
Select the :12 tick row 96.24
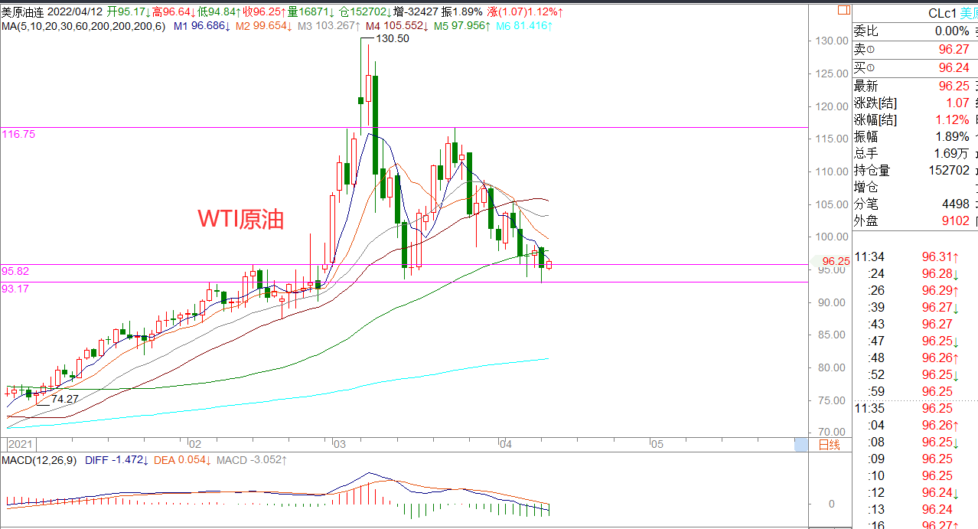[915, 493]
